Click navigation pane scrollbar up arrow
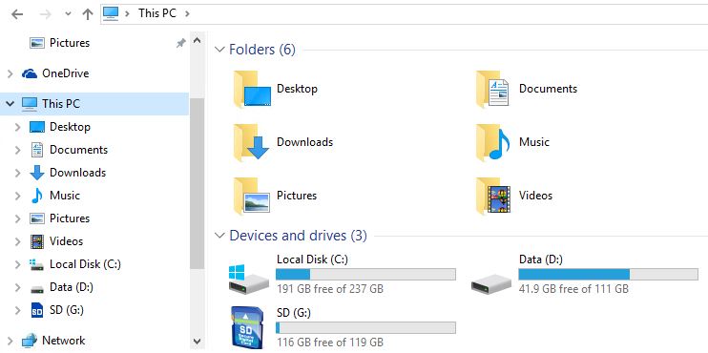This screenshot has width=708, height=353. click(x=197, y=41)
